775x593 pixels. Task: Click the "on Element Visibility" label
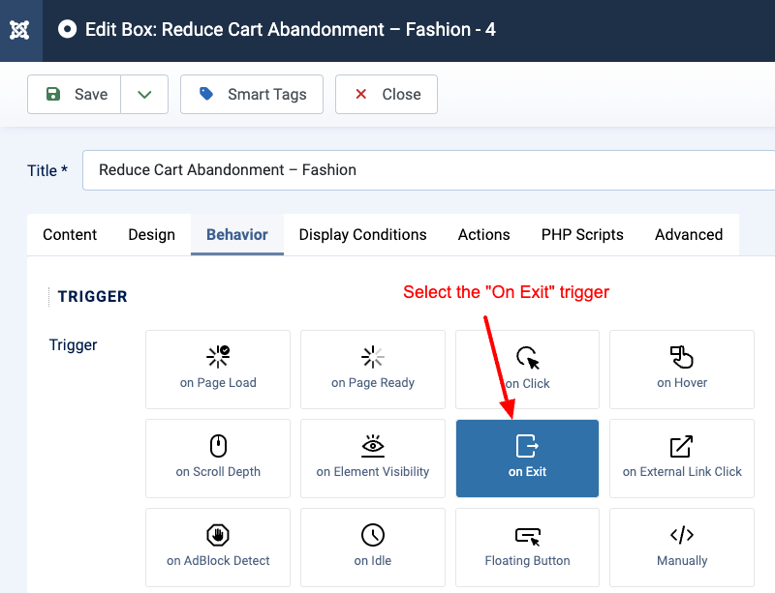click(373, 471)
